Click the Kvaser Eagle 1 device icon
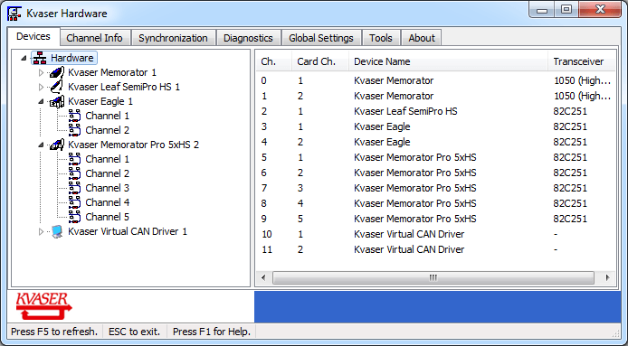Image resolution: width=628 pixels, height=346 pixels. coord(57,101)
